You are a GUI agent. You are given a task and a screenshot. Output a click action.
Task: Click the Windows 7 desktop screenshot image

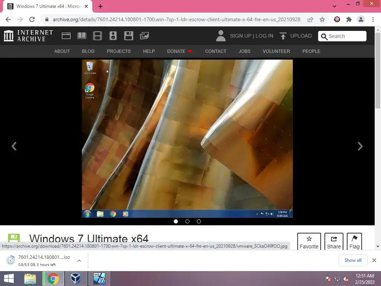187,139
